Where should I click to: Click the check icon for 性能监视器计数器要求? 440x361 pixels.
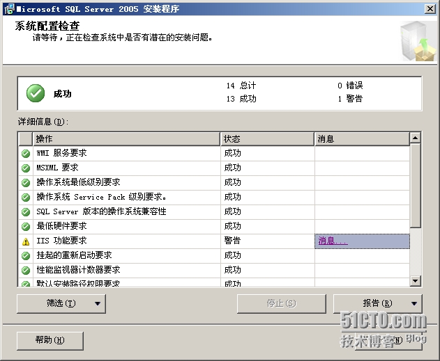click(x=26, y=270)
